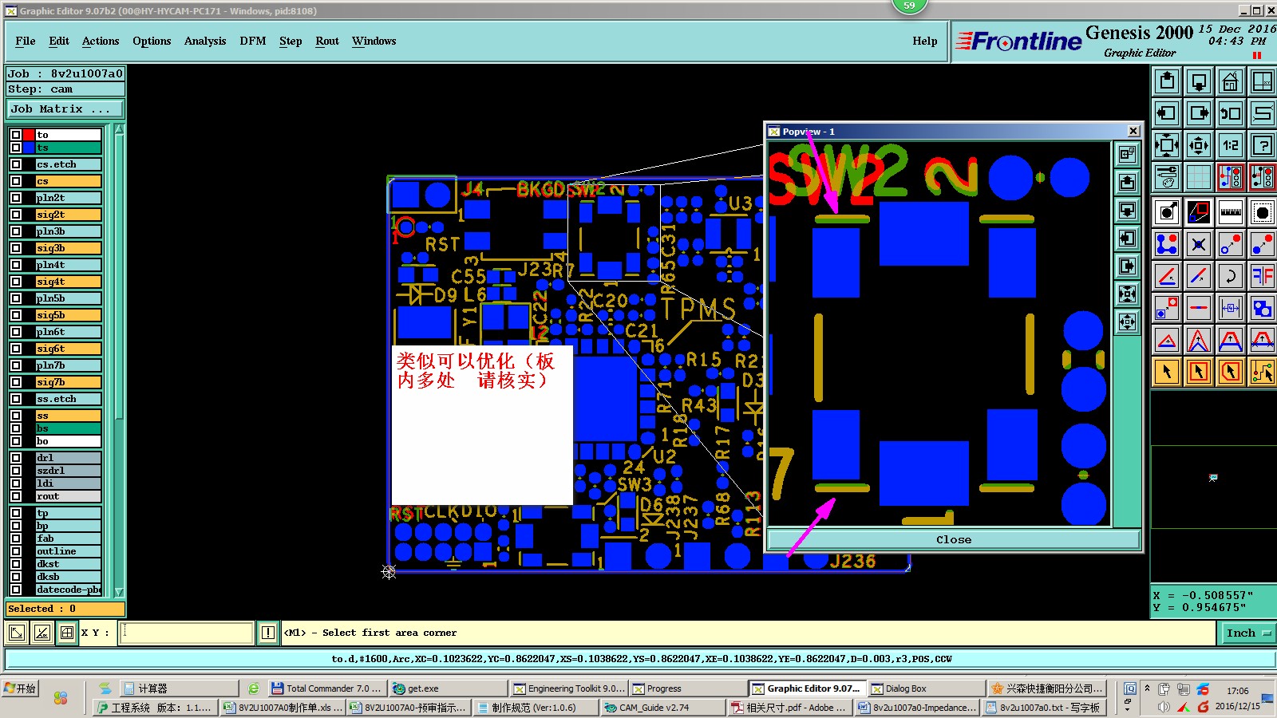Screen dimensions: 1277x718
Task: Toggle the checkbox for layer 'pln2t'
Action: [16, 198]
